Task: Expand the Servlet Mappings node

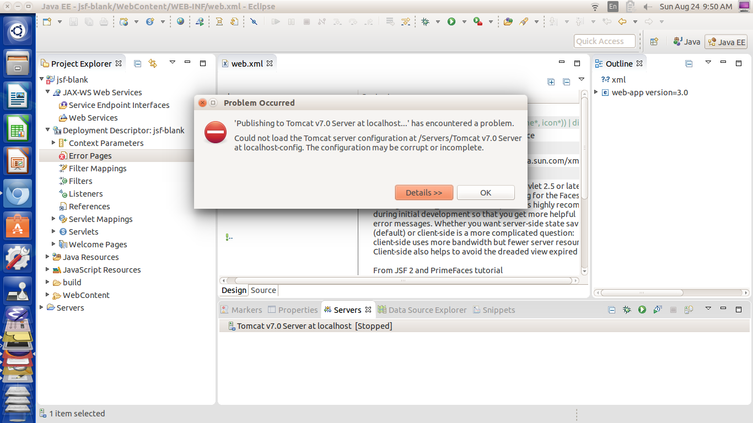Action: click(x=53, y=219)
